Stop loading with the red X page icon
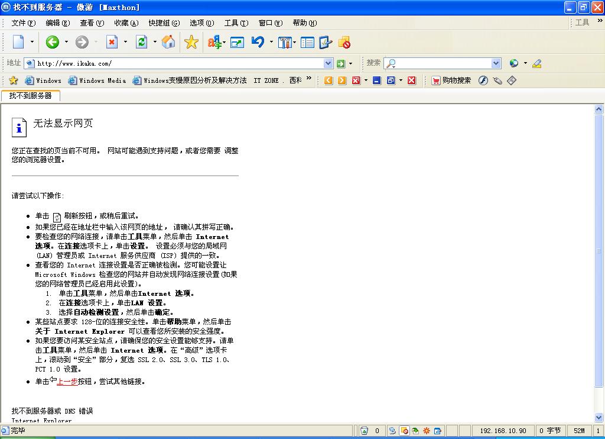The image size is (605, 439). coord(112,42)
